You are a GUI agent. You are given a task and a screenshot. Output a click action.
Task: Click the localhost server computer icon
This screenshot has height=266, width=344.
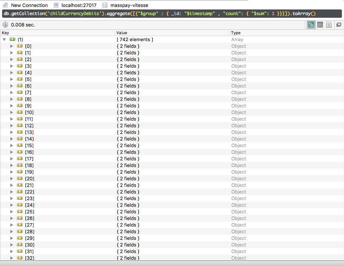pyautogui.click(x=56, y=5)
